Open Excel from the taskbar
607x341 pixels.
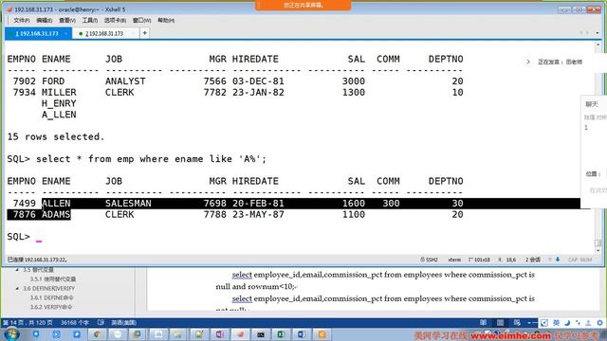tap(281, 334)
